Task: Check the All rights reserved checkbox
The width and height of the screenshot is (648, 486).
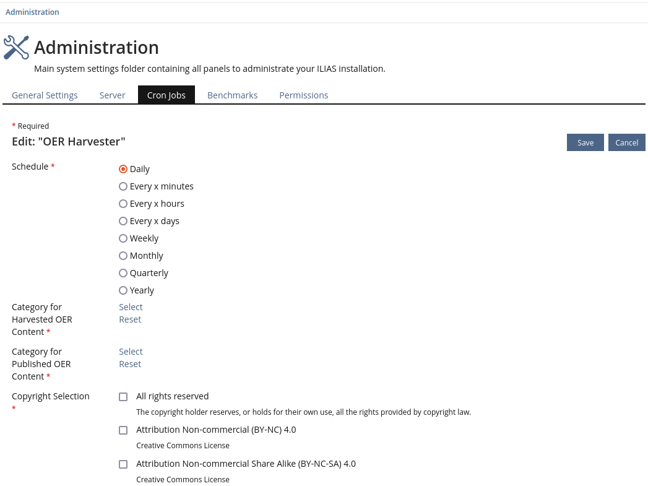Action: click(123, 397)
